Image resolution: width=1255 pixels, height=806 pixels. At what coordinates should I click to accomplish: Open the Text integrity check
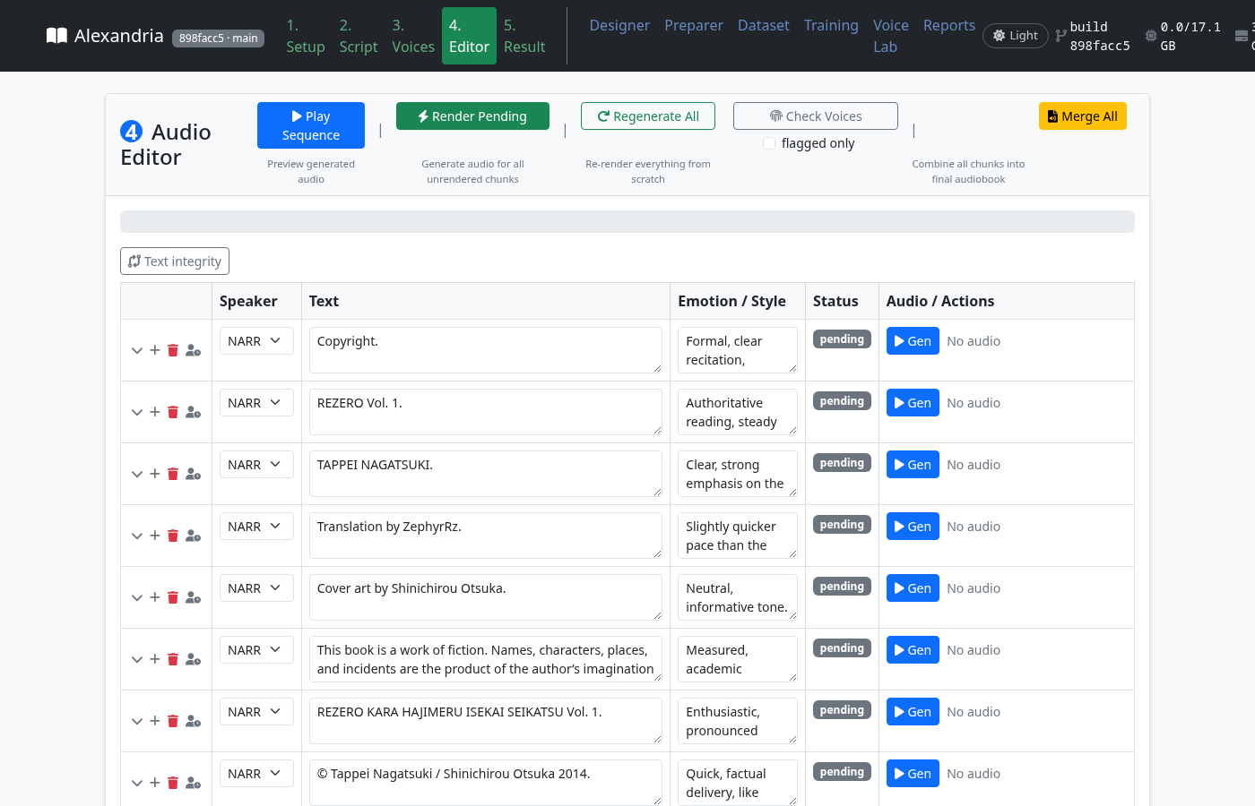pos(175,262)
